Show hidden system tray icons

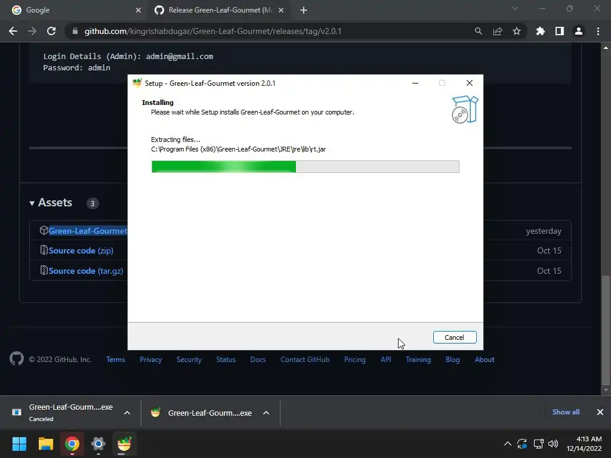507,444
